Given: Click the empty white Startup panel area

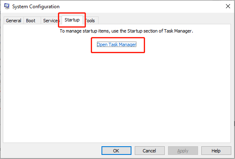Looking at the screenshot, I should pyautogui.click(x=117, y=96).
